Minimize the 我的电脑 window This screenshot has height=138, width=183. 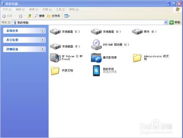coord(169,4)
